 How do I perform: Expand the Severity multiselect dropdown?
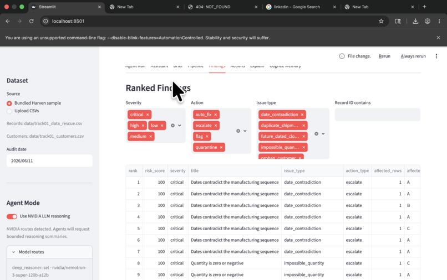coord(180,126)
